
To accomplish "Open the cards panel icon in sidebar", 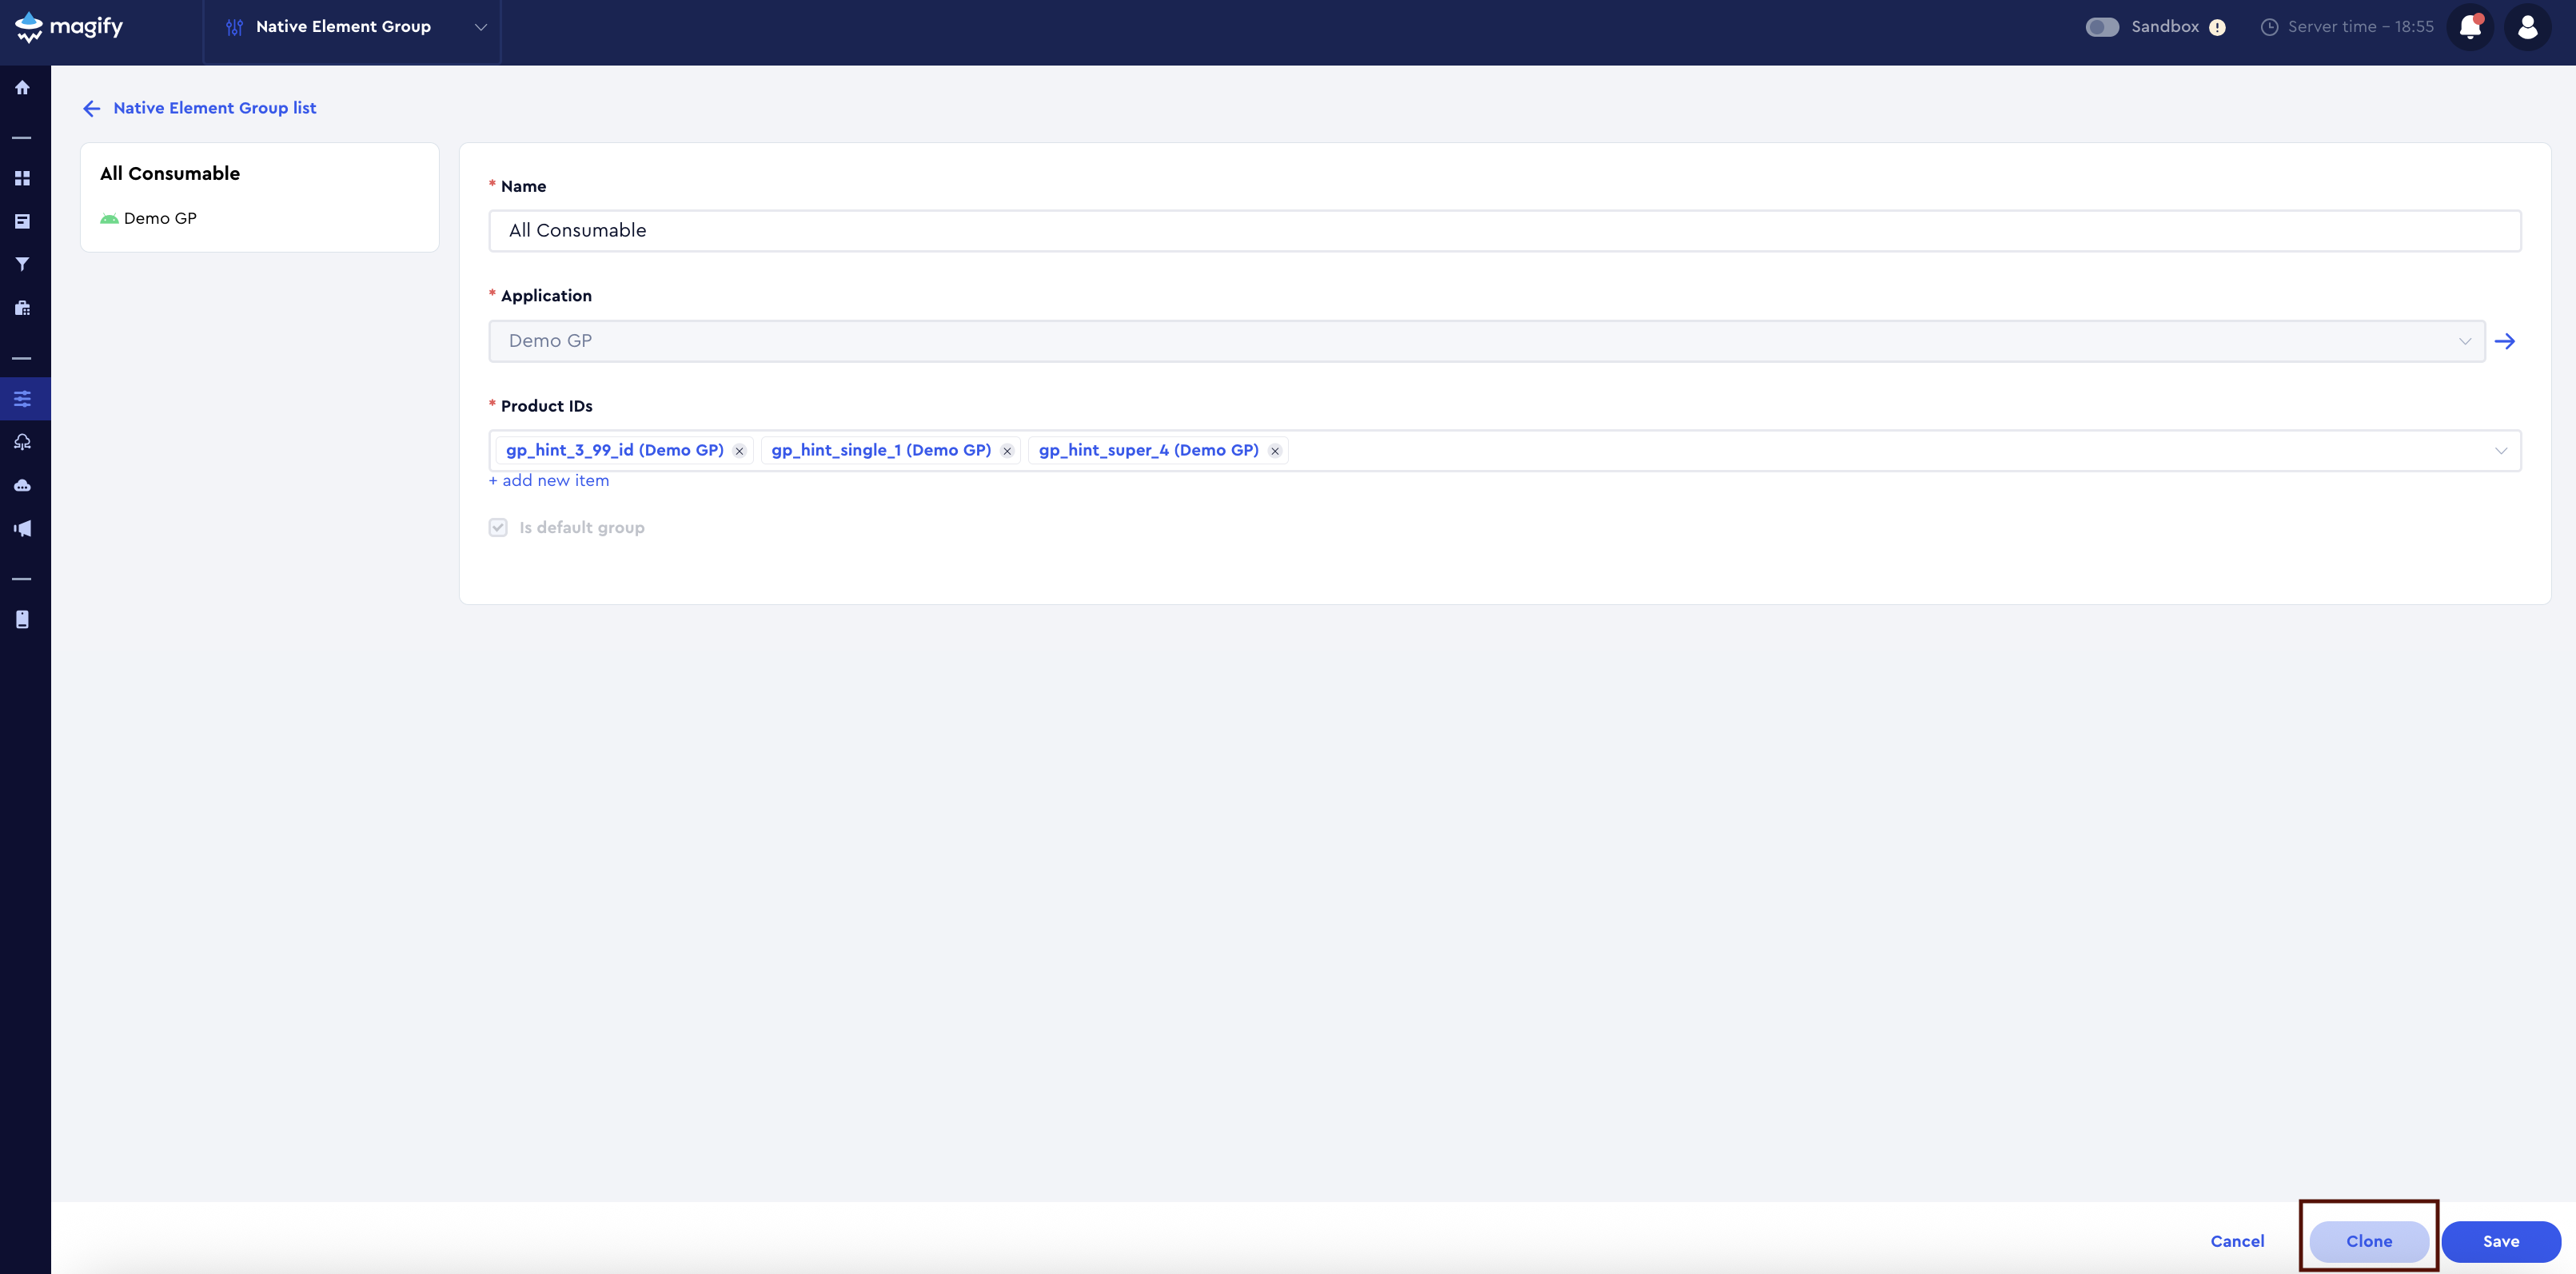I will [x=22, y=220].
